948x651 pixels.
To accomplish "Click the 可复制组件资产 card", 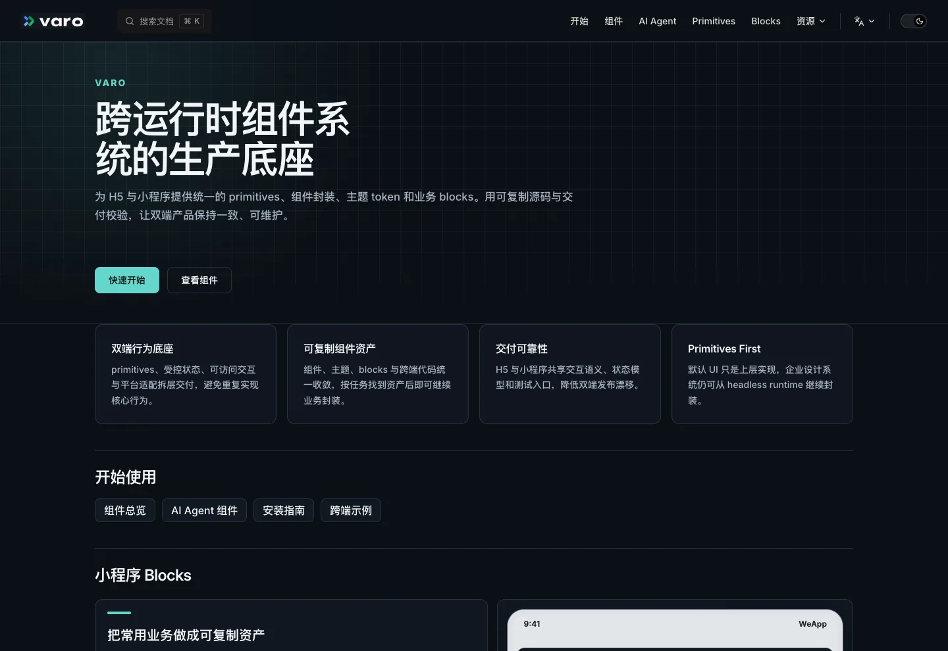I will [x=378, y=374].
